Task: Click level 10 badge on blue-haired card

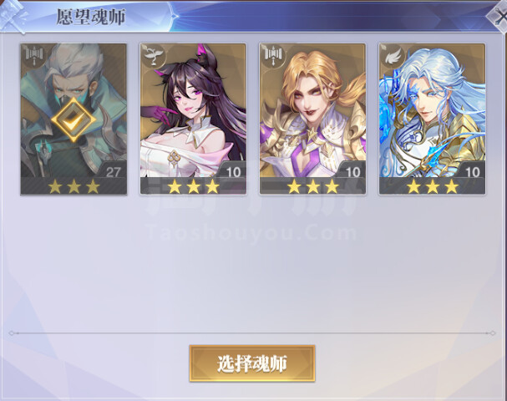Action: [472, 171]
